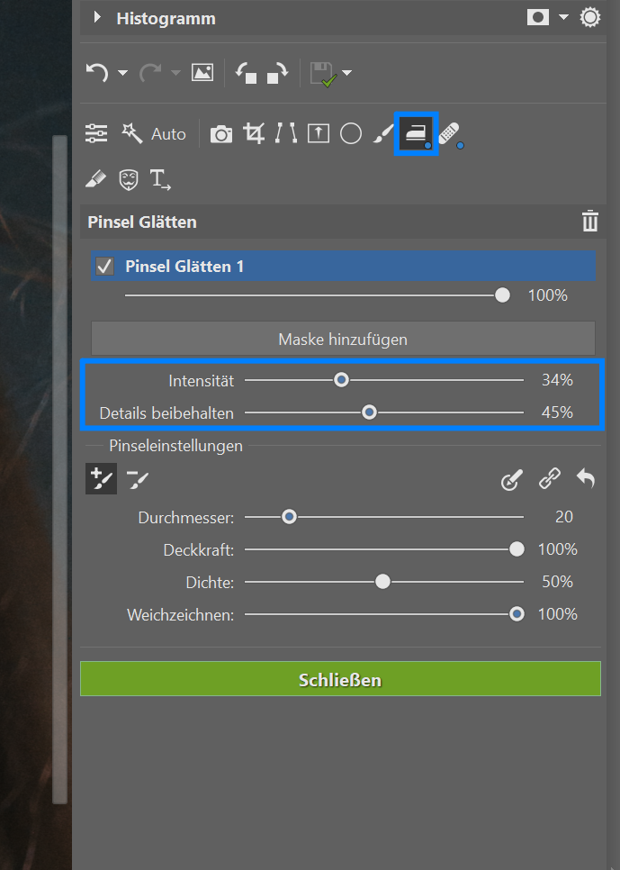Expand the save options dropdown
Image resolution: width=620 pixels, height=870 pixels.
click(346, 72)
